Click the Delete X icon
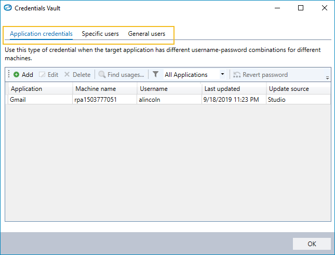The image size is (335, 255). click(x=67, y=75)
